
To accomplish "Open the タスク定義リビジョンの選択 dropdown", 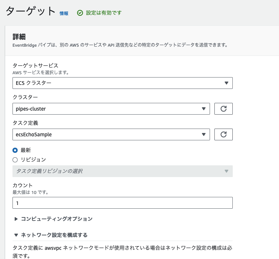I will 122,171.
